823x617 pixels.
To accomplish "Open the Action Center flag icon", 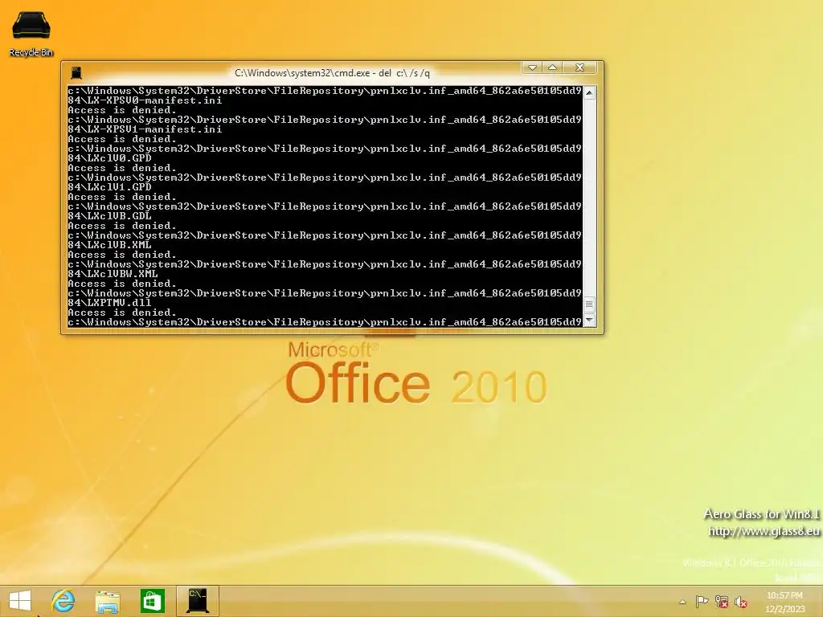I will click(x=702, y=601).
